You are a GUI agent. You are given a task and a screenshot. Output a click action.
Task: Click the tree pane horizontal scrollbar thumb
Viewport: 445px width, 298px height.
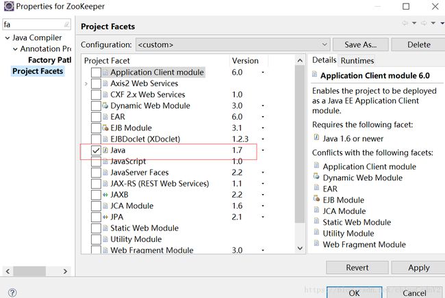tap(29, 271)
